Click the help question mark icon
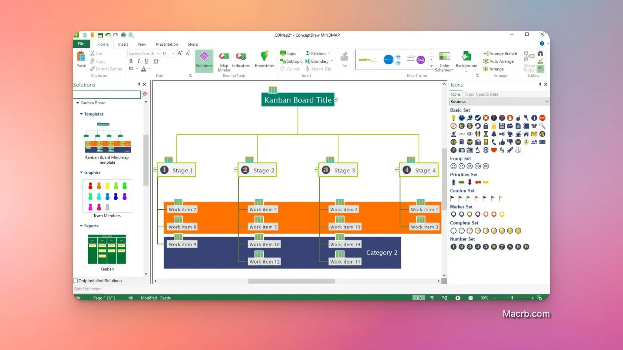Screen dimensions: 623x350 [x=542, y=44]
